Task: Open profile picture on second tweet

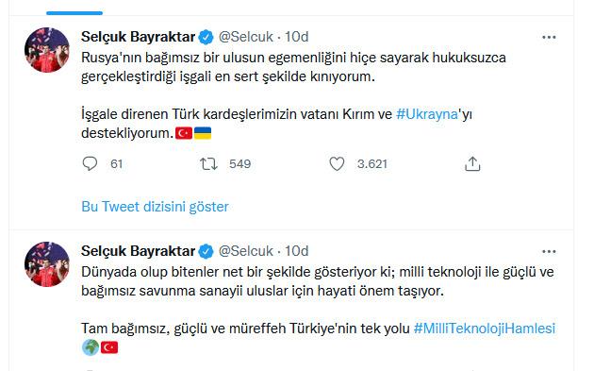Action: point(47,264)
